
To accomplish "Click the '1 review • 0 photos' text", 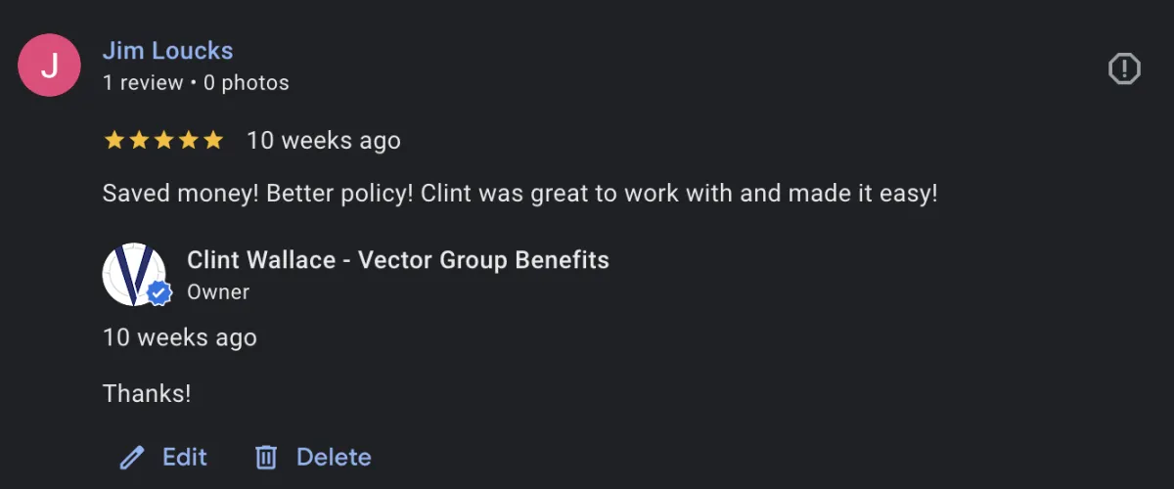I will [x=196, y=83].
